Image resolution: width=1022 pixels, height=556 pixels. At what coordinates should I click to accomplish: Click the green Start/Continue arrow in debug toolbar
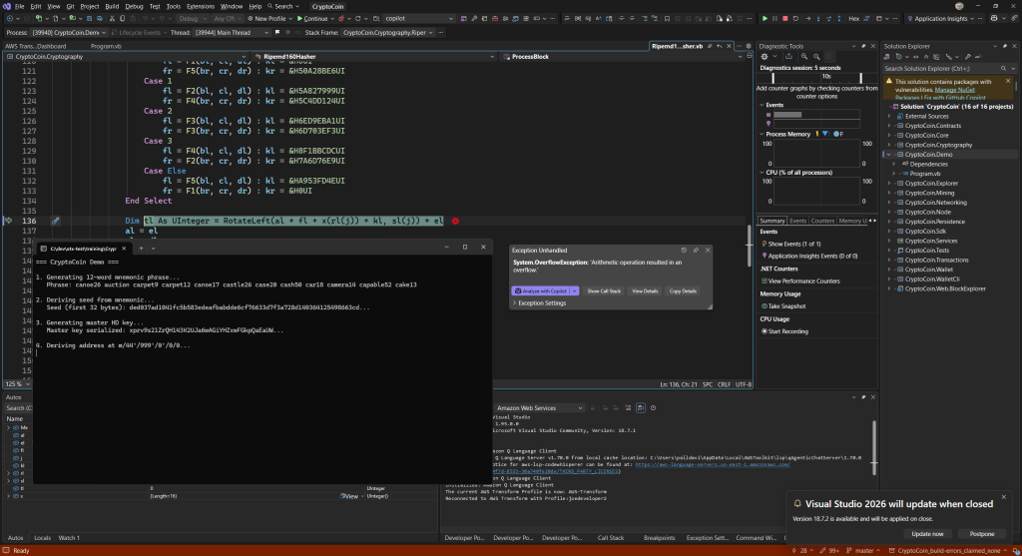click(x=765, y=19)
